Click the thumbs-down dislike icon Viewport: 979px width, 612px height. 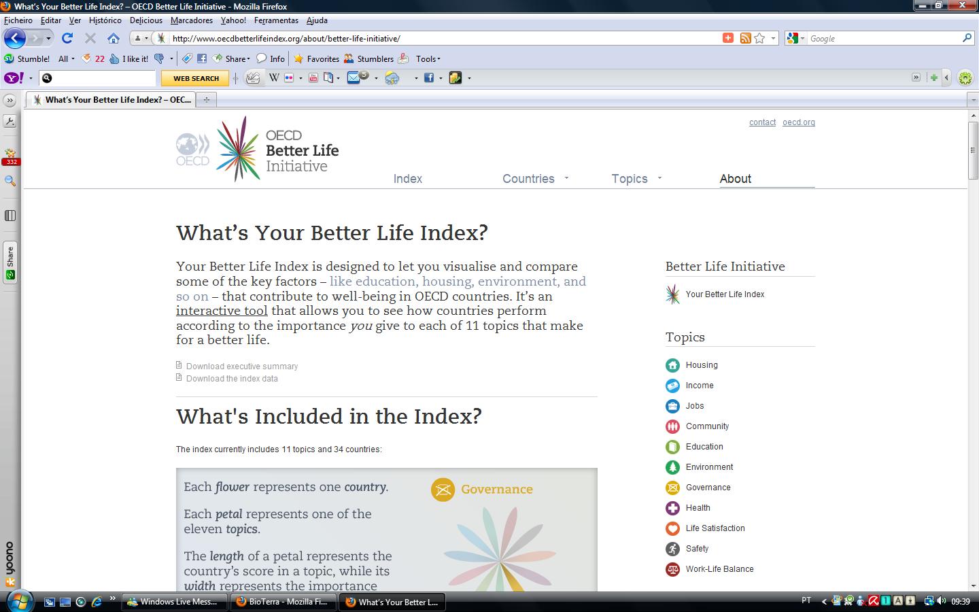[159, 58]
